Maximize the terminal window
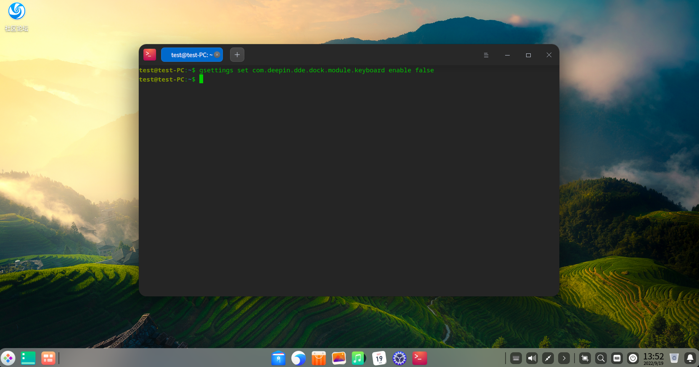 click(528, 55)
